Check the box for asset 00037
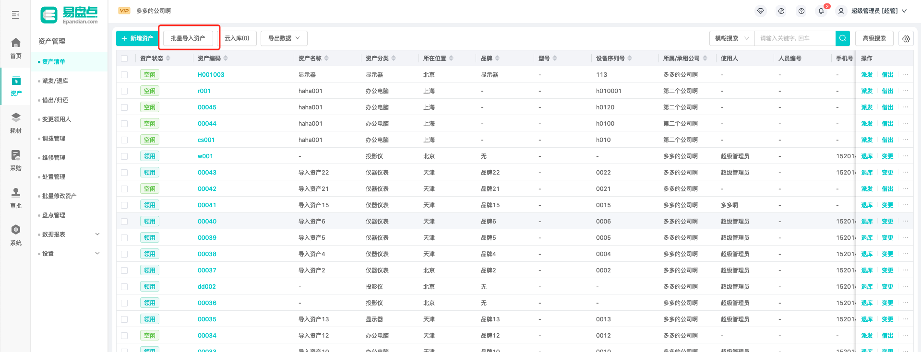The width and height of the screenshot is (921, 352). tap(124, 270)
